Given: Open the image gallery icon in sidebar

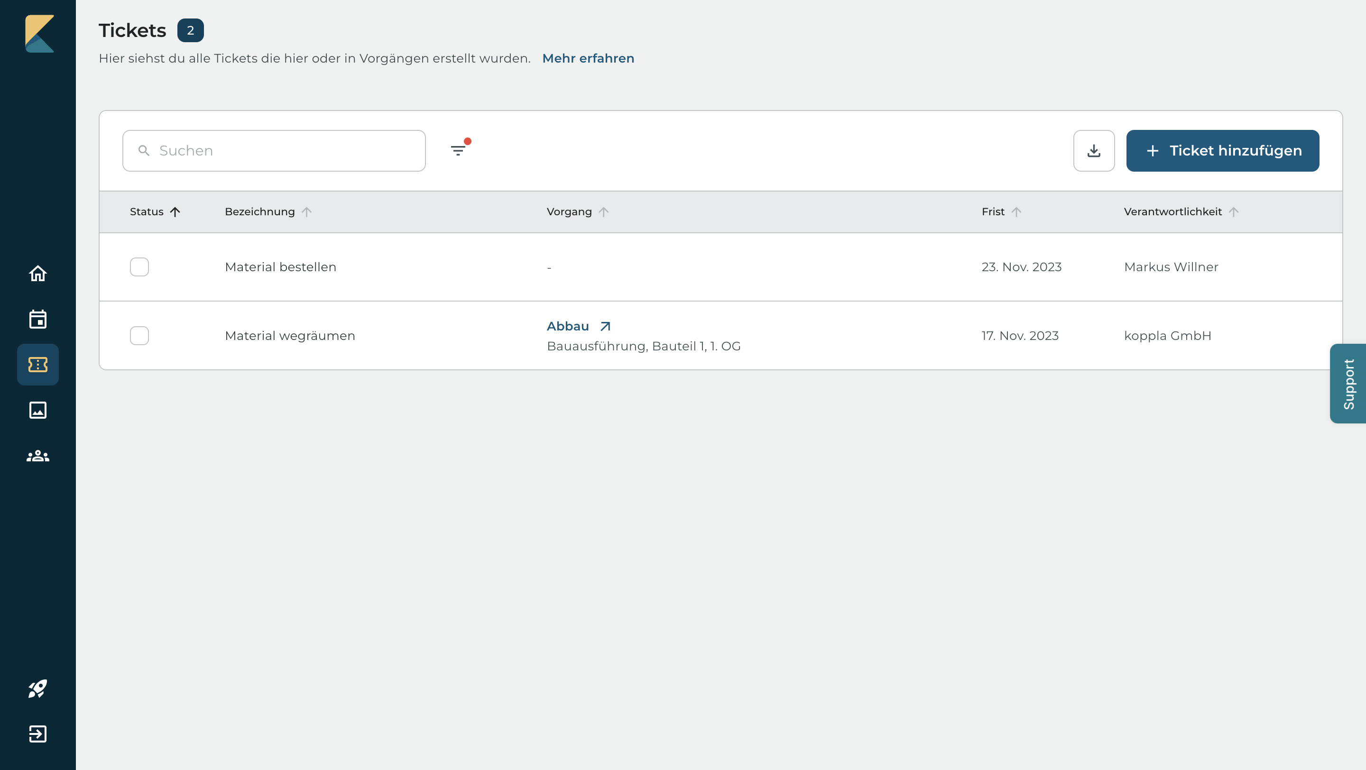Looking at the screenshot, I should tap(37, 410).
